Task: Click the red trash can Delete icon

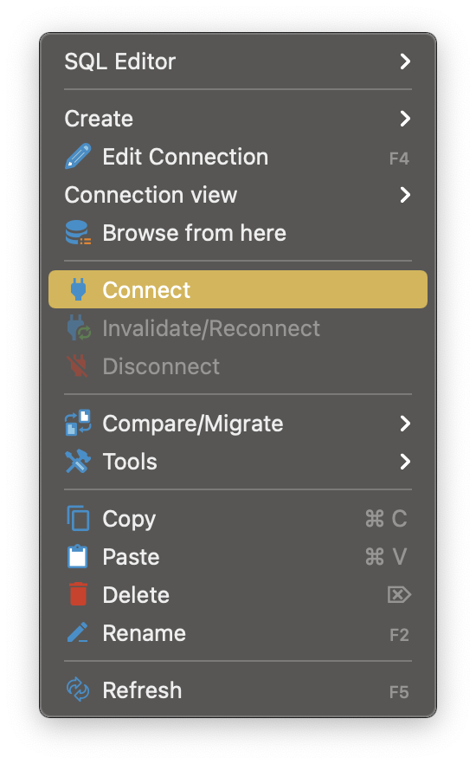Action: 78,594
